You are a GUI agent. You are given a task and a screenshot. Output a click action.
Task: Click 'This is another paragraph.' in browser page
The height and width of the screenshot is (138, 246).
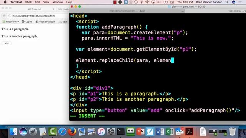point(20,36)
